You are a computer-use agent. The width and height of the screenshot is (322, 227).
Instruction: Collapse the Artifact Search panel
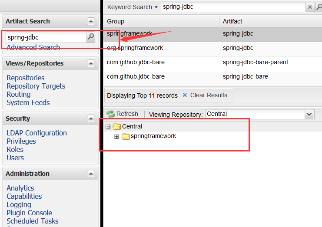click(91, 21)
